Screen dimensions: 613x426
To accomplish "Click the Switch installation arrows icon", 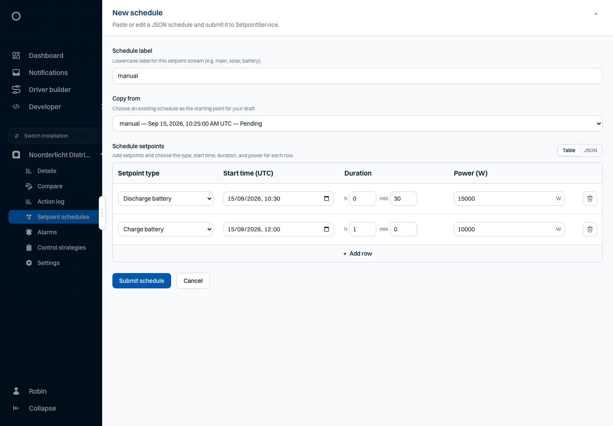I will coord(17,136).
